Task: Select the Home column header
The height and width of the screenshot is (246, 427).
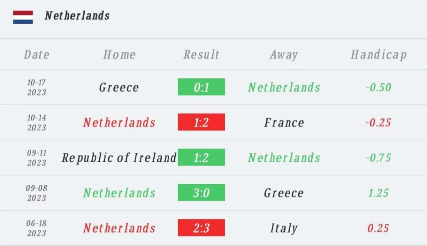Action: pos(119,55)
